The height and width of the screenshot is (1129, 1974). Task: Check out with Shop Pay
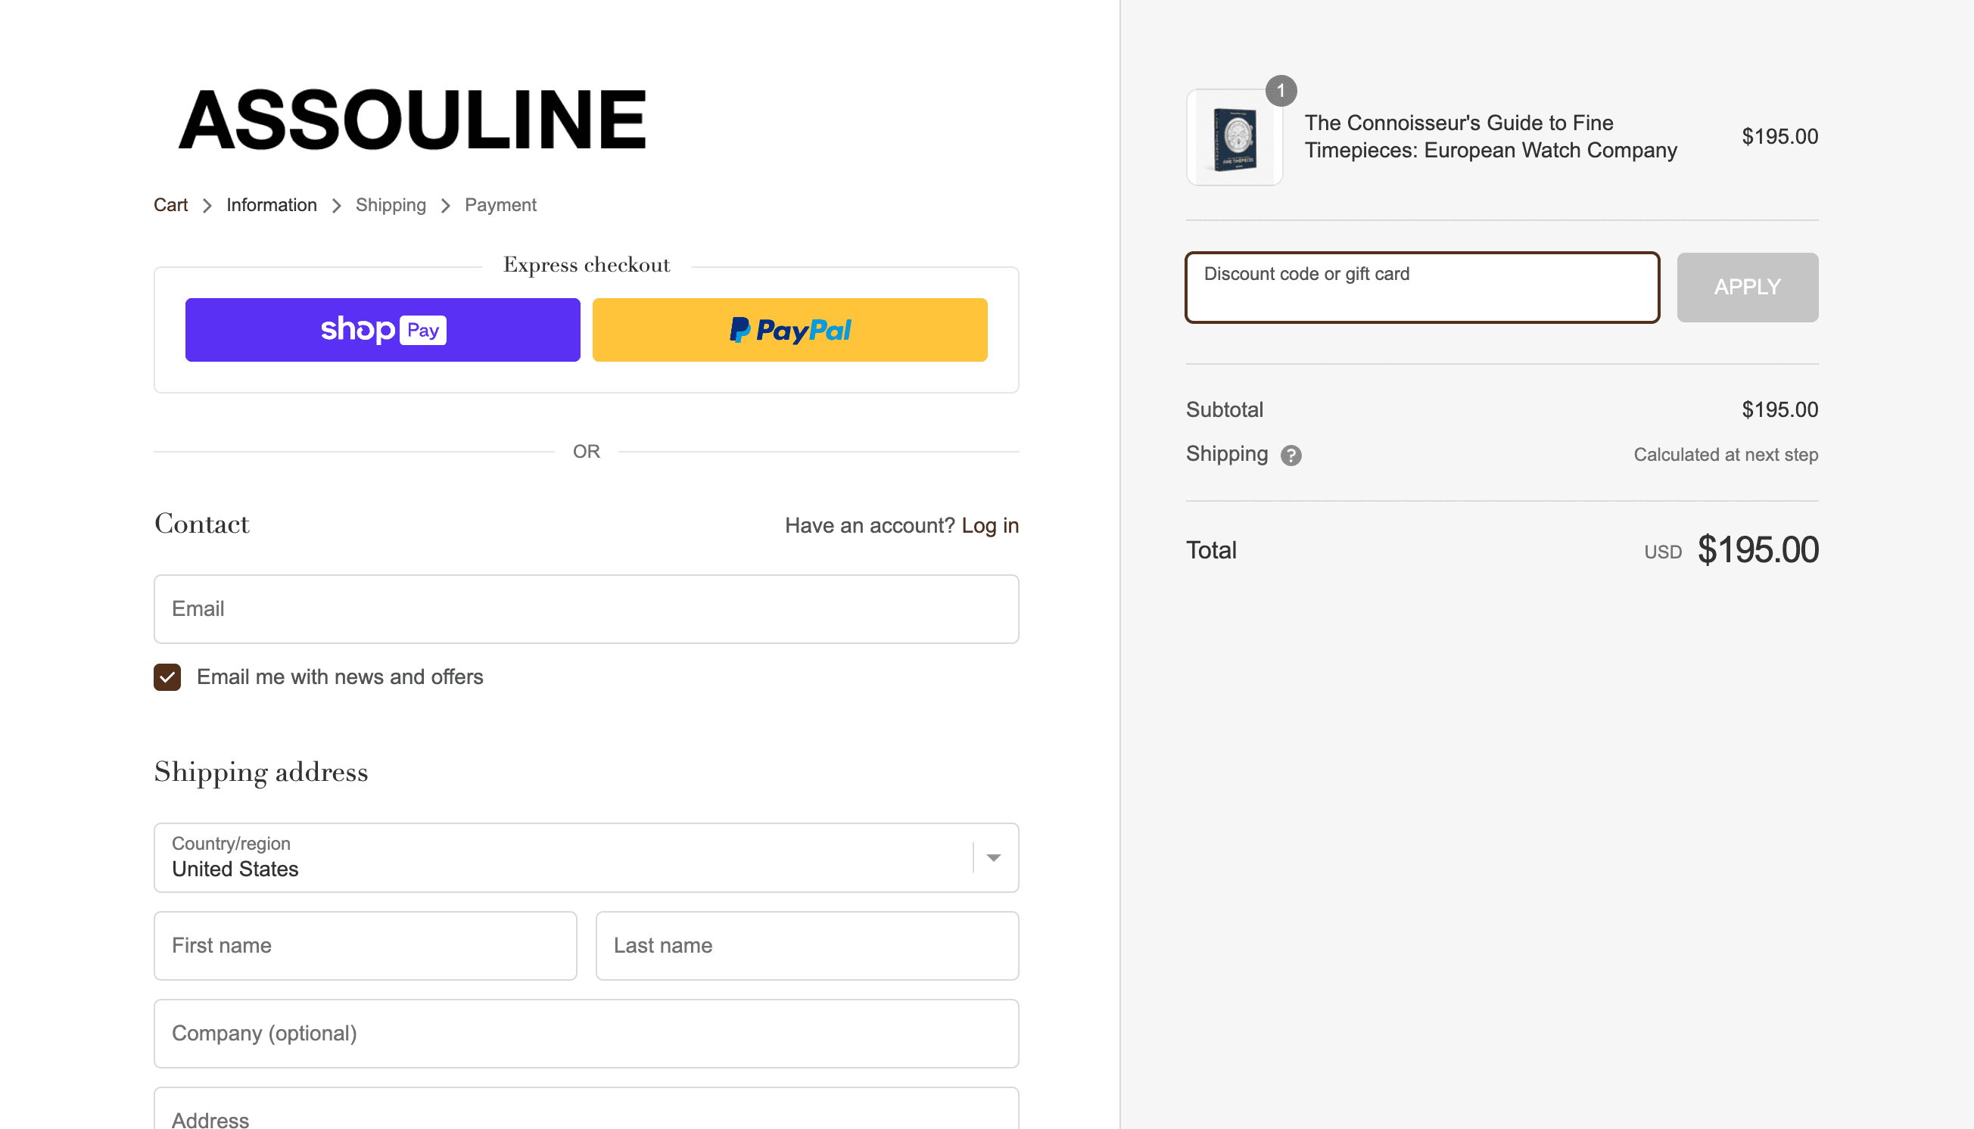pos(382,330)
